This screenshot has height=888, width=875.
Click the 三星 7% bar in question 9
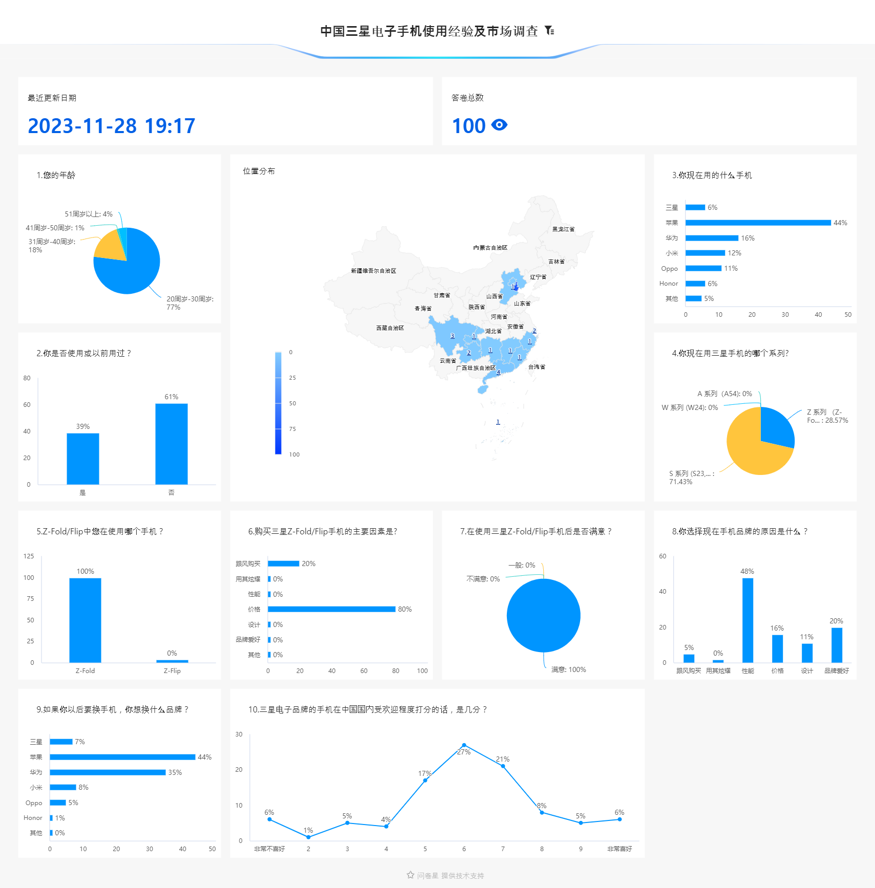point(61,742)
